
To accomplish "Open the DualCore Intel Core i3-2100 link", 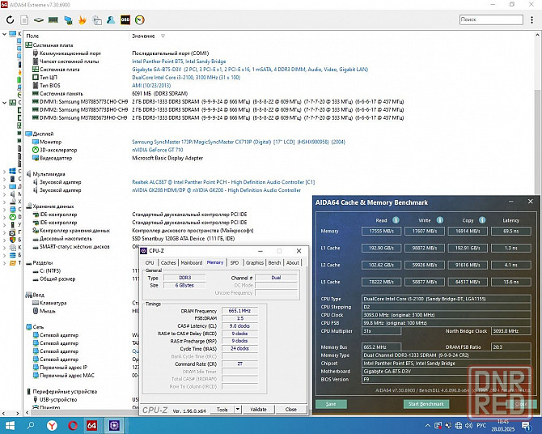I will point(186,77).
